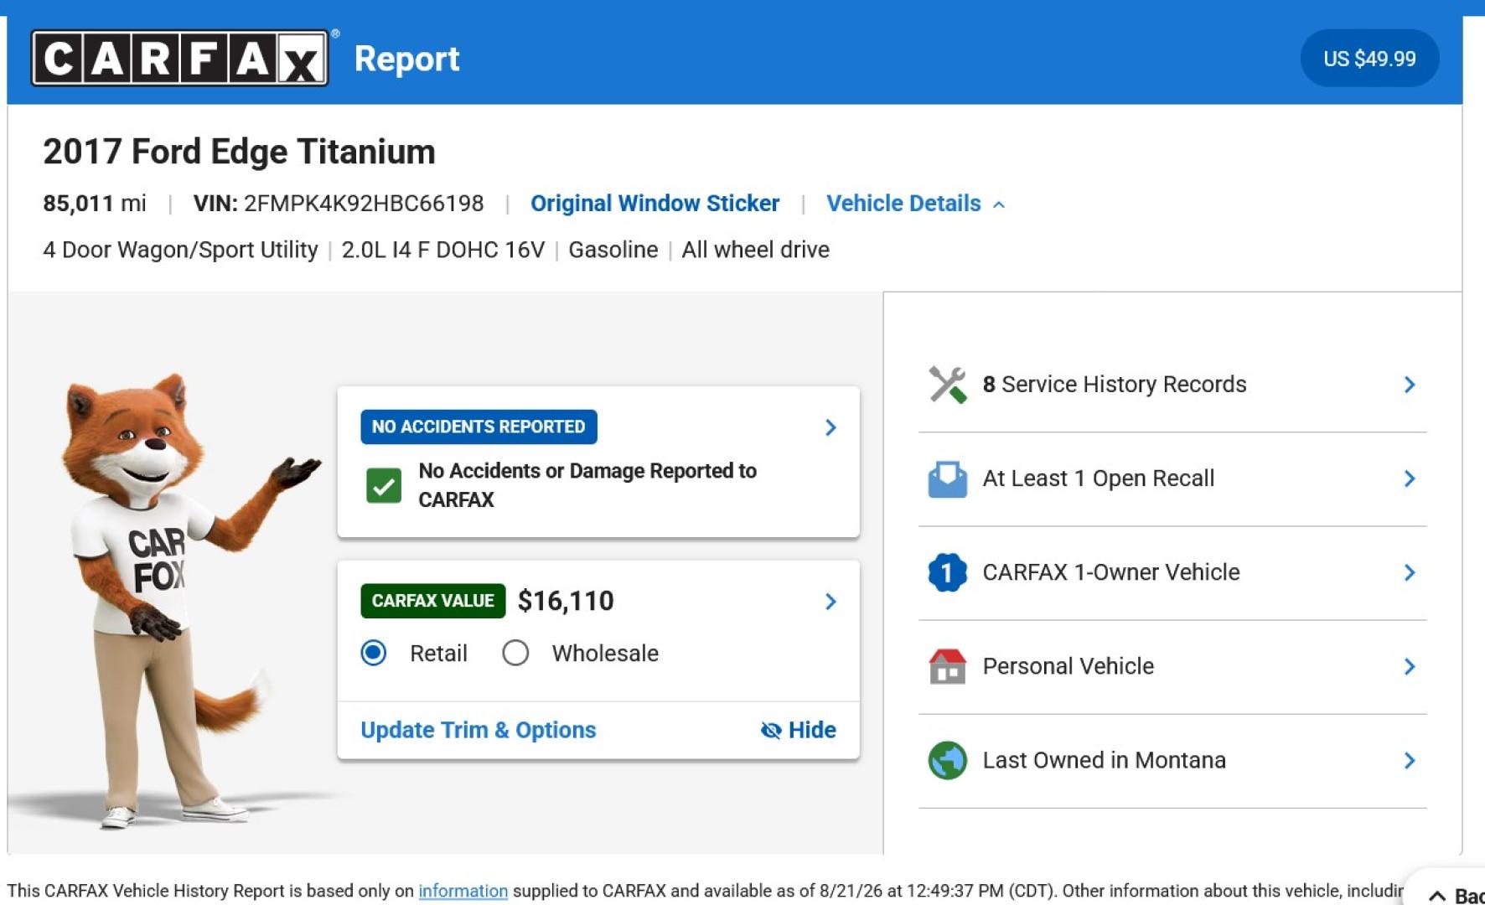
Task: Click the Open Recall envelope icon
Action: [948, 478]
